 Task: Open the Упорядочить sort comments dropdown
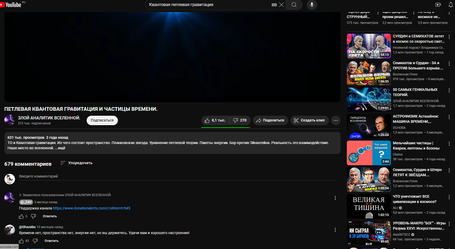coord(76,163)
